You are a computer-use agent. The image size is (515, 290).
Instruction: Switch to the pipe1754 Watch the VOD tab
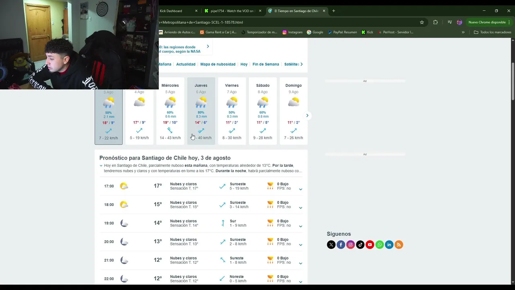(x=233, y=11)
